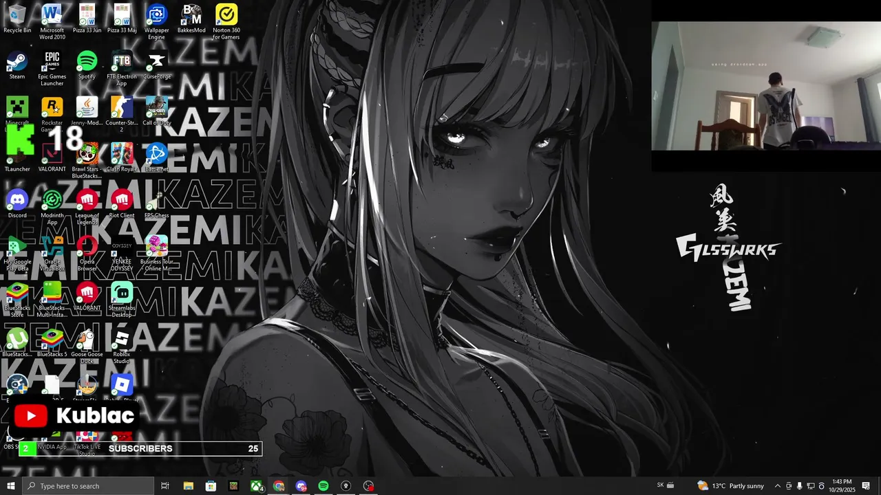Expand hidden system tray icons chevron

click(x=778, y=486)
